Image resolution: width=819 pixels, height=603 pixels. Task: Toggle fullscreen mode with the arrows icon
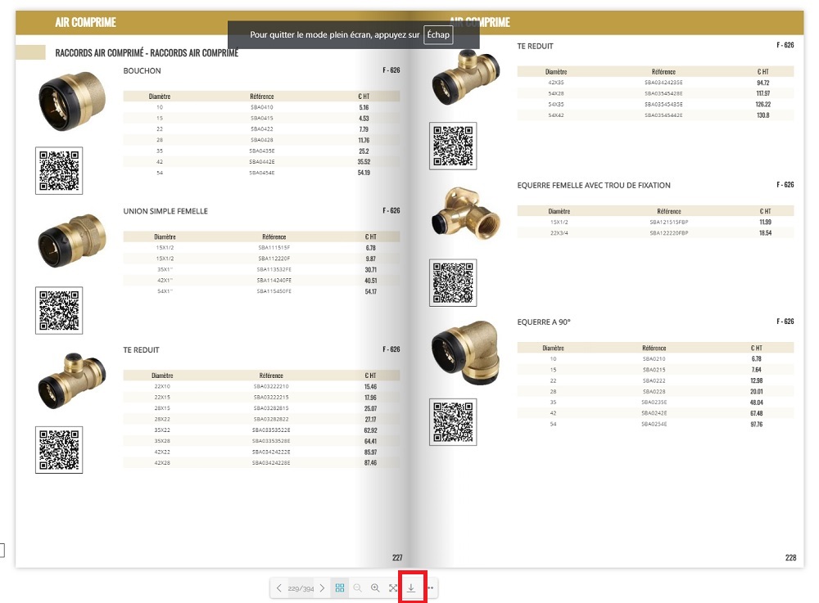click(x=393, y=588)
